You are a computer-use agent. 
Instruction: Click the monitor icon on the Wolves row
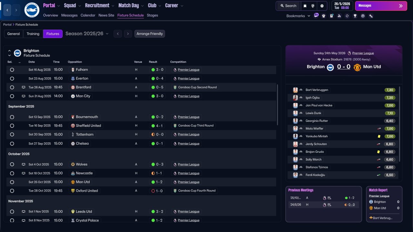point(24,164)
